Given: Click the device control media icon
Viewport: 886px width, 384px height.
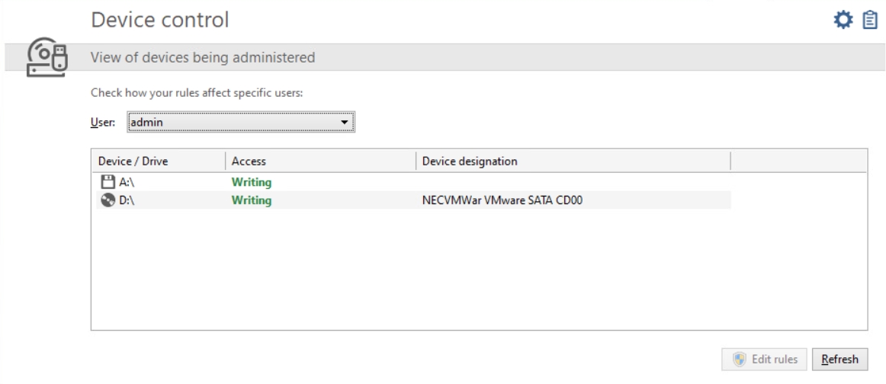Looking at the screenshot, I should pos(47,56).
